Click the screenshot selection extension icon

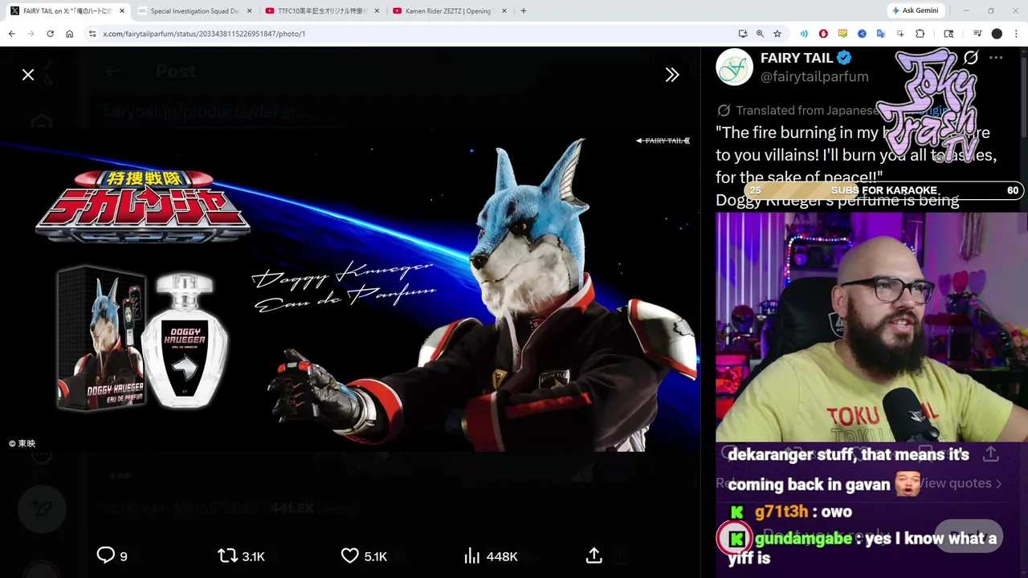pos(900,34)
